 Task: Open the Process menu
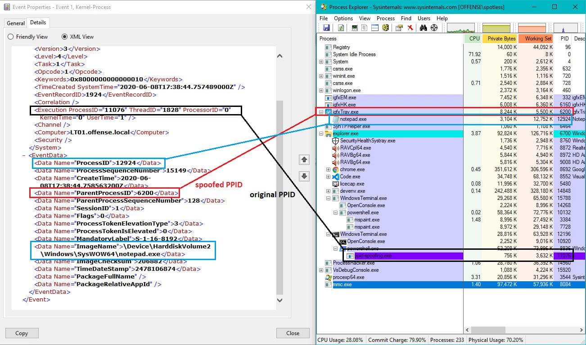[x=385, y=18]
